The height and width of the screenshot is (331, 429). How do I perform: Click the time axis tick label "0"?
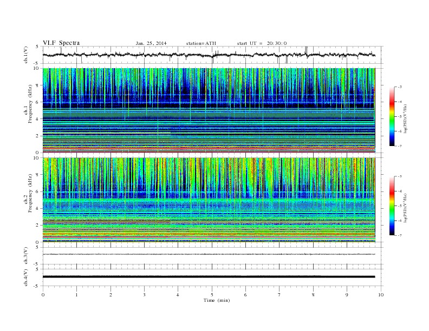pos(43,295)
